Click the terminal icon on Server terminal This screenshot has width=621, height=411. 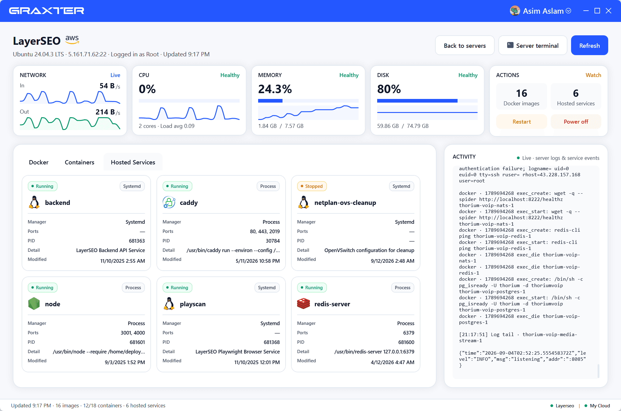click(510, 45)
